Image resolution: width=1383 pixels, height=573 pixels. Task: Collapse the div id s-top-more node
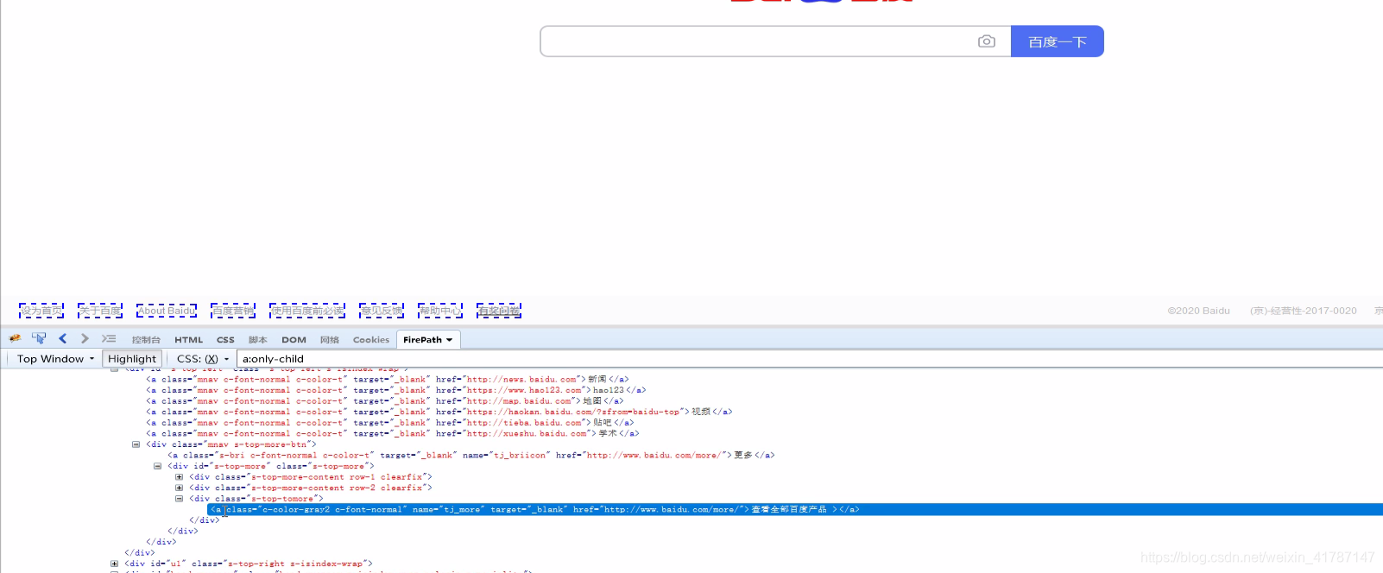click(157, 466)
